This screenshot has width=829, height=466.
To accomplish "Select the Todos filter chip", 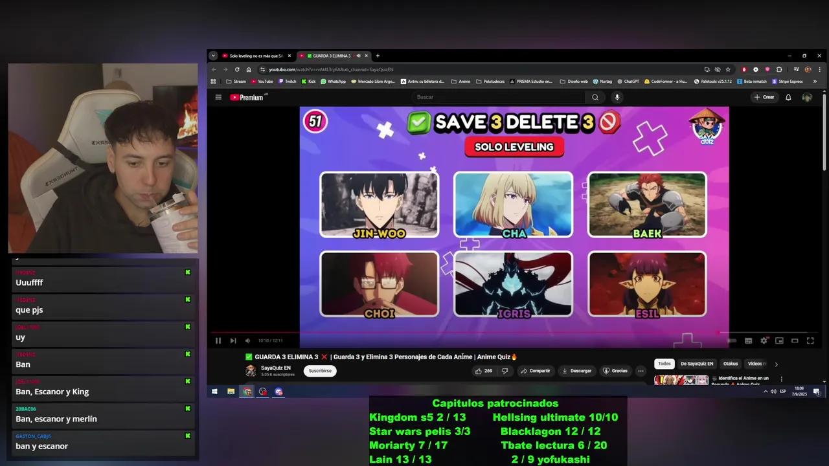I will pos(664,364).
